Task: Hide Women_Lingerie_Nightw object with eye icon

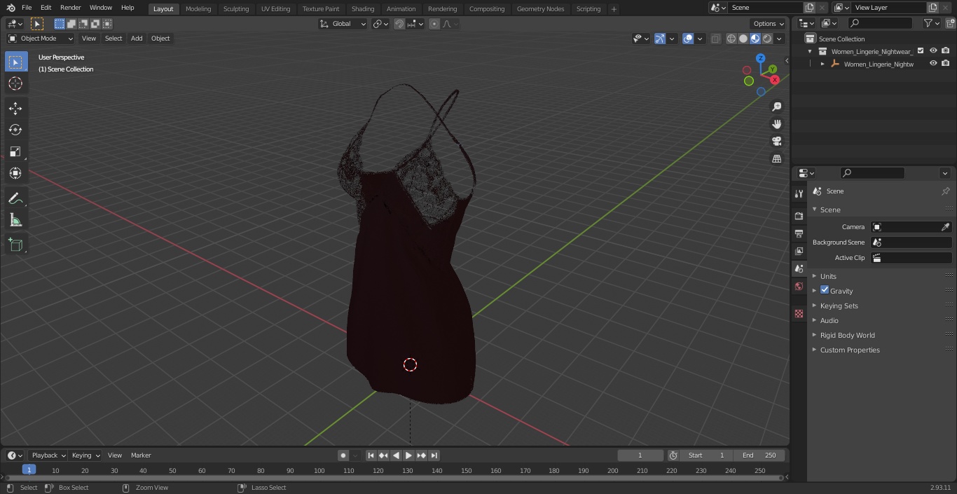Action: pyautogui.click(x=933, y=63)
